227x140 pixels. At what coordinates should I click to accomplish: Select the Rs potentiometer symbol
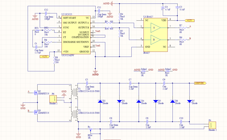pos(89,130)
